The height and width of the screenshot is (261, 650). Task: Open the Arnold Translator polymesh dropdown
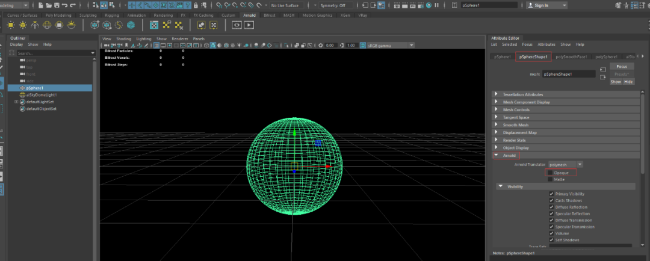(x=566, y=164)
